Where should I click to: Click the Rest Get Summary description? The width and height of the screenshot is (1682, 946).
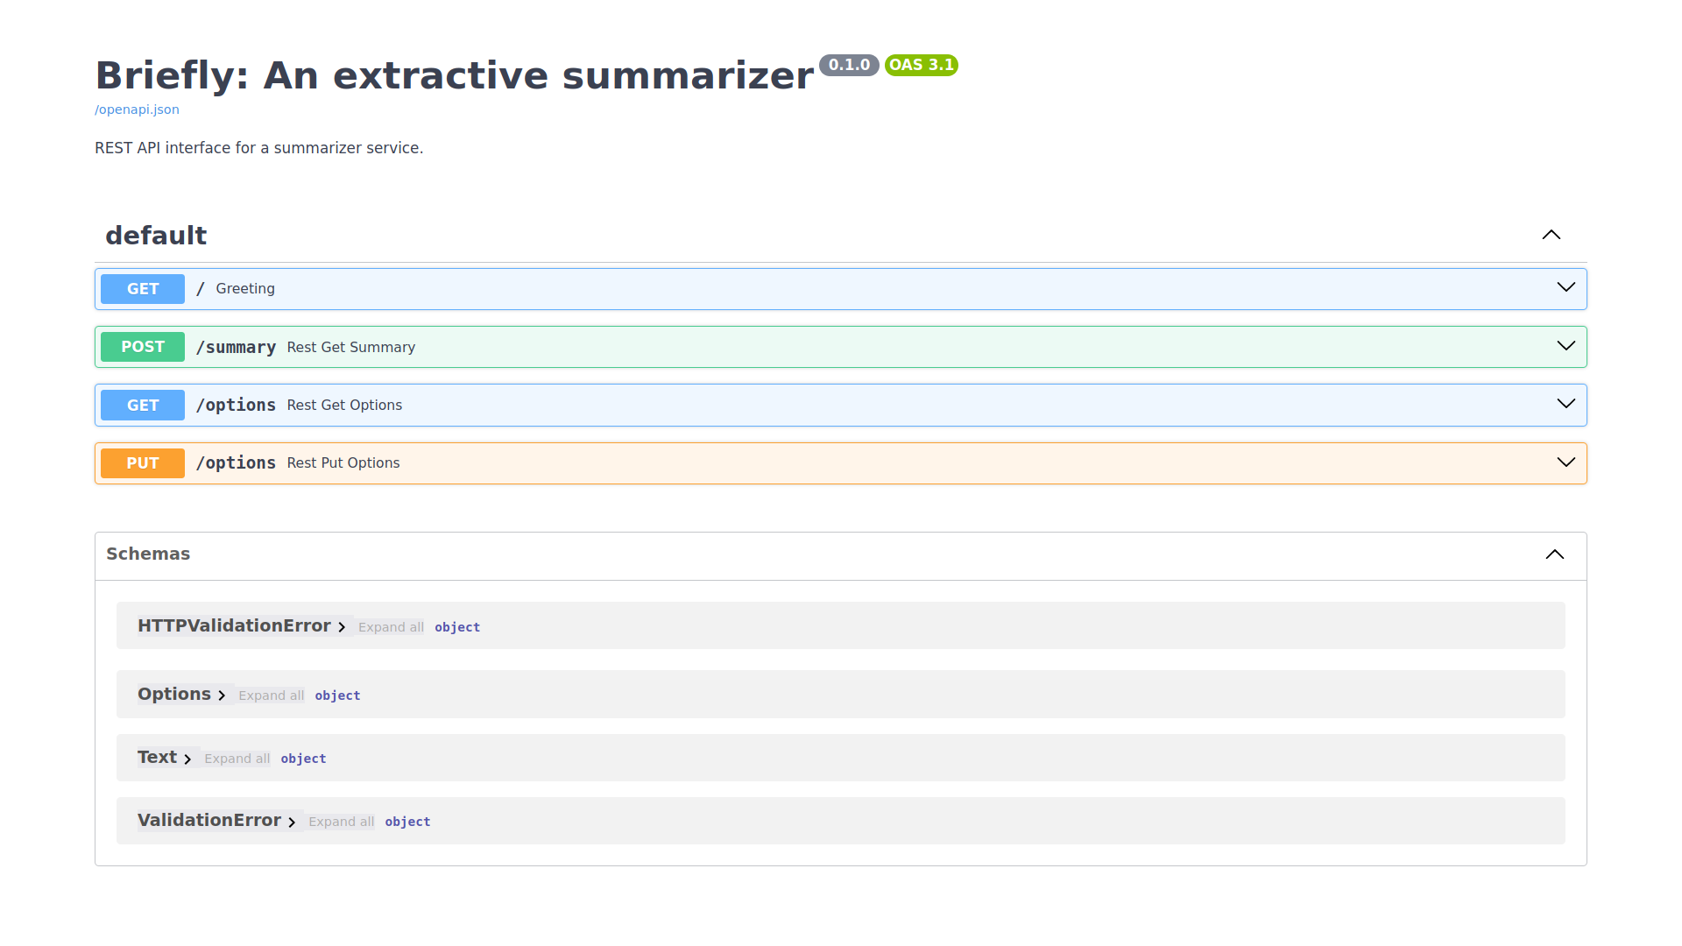pos(351,347)
